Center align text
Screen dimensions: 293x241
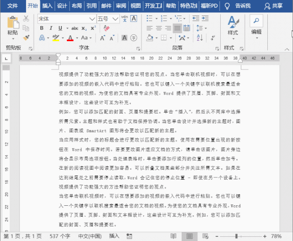159,28
